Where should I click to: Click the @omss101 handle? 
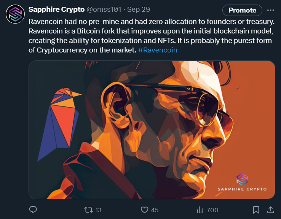(104, 10)
